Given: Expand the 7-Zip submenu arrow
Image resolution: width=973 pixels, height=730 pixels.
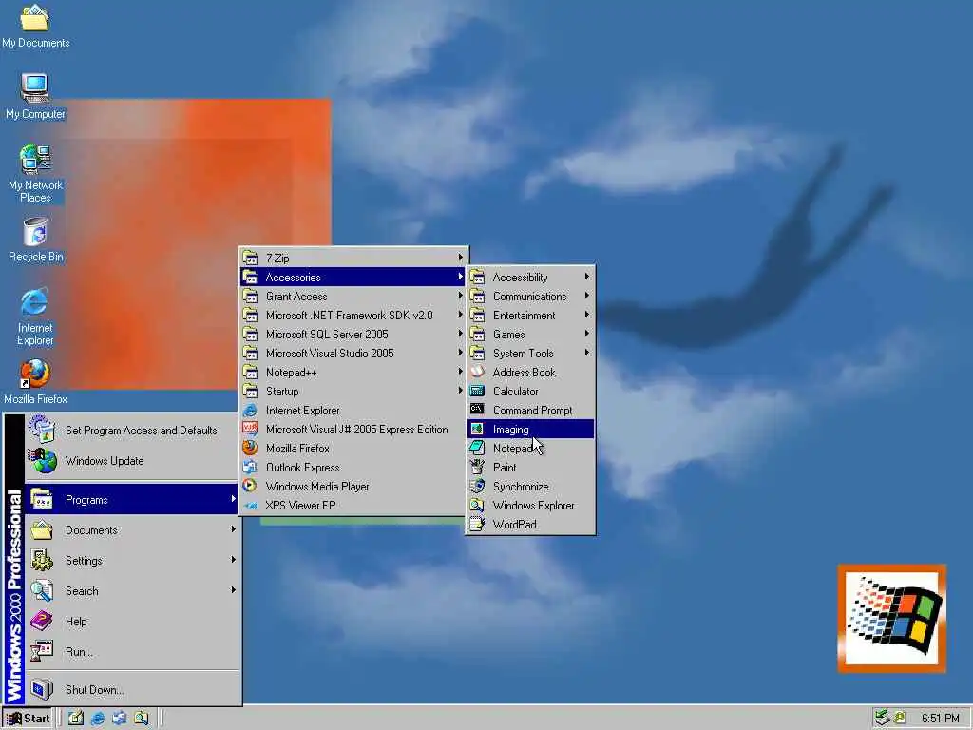Looking at the screenshot, I should click(461, 258).
